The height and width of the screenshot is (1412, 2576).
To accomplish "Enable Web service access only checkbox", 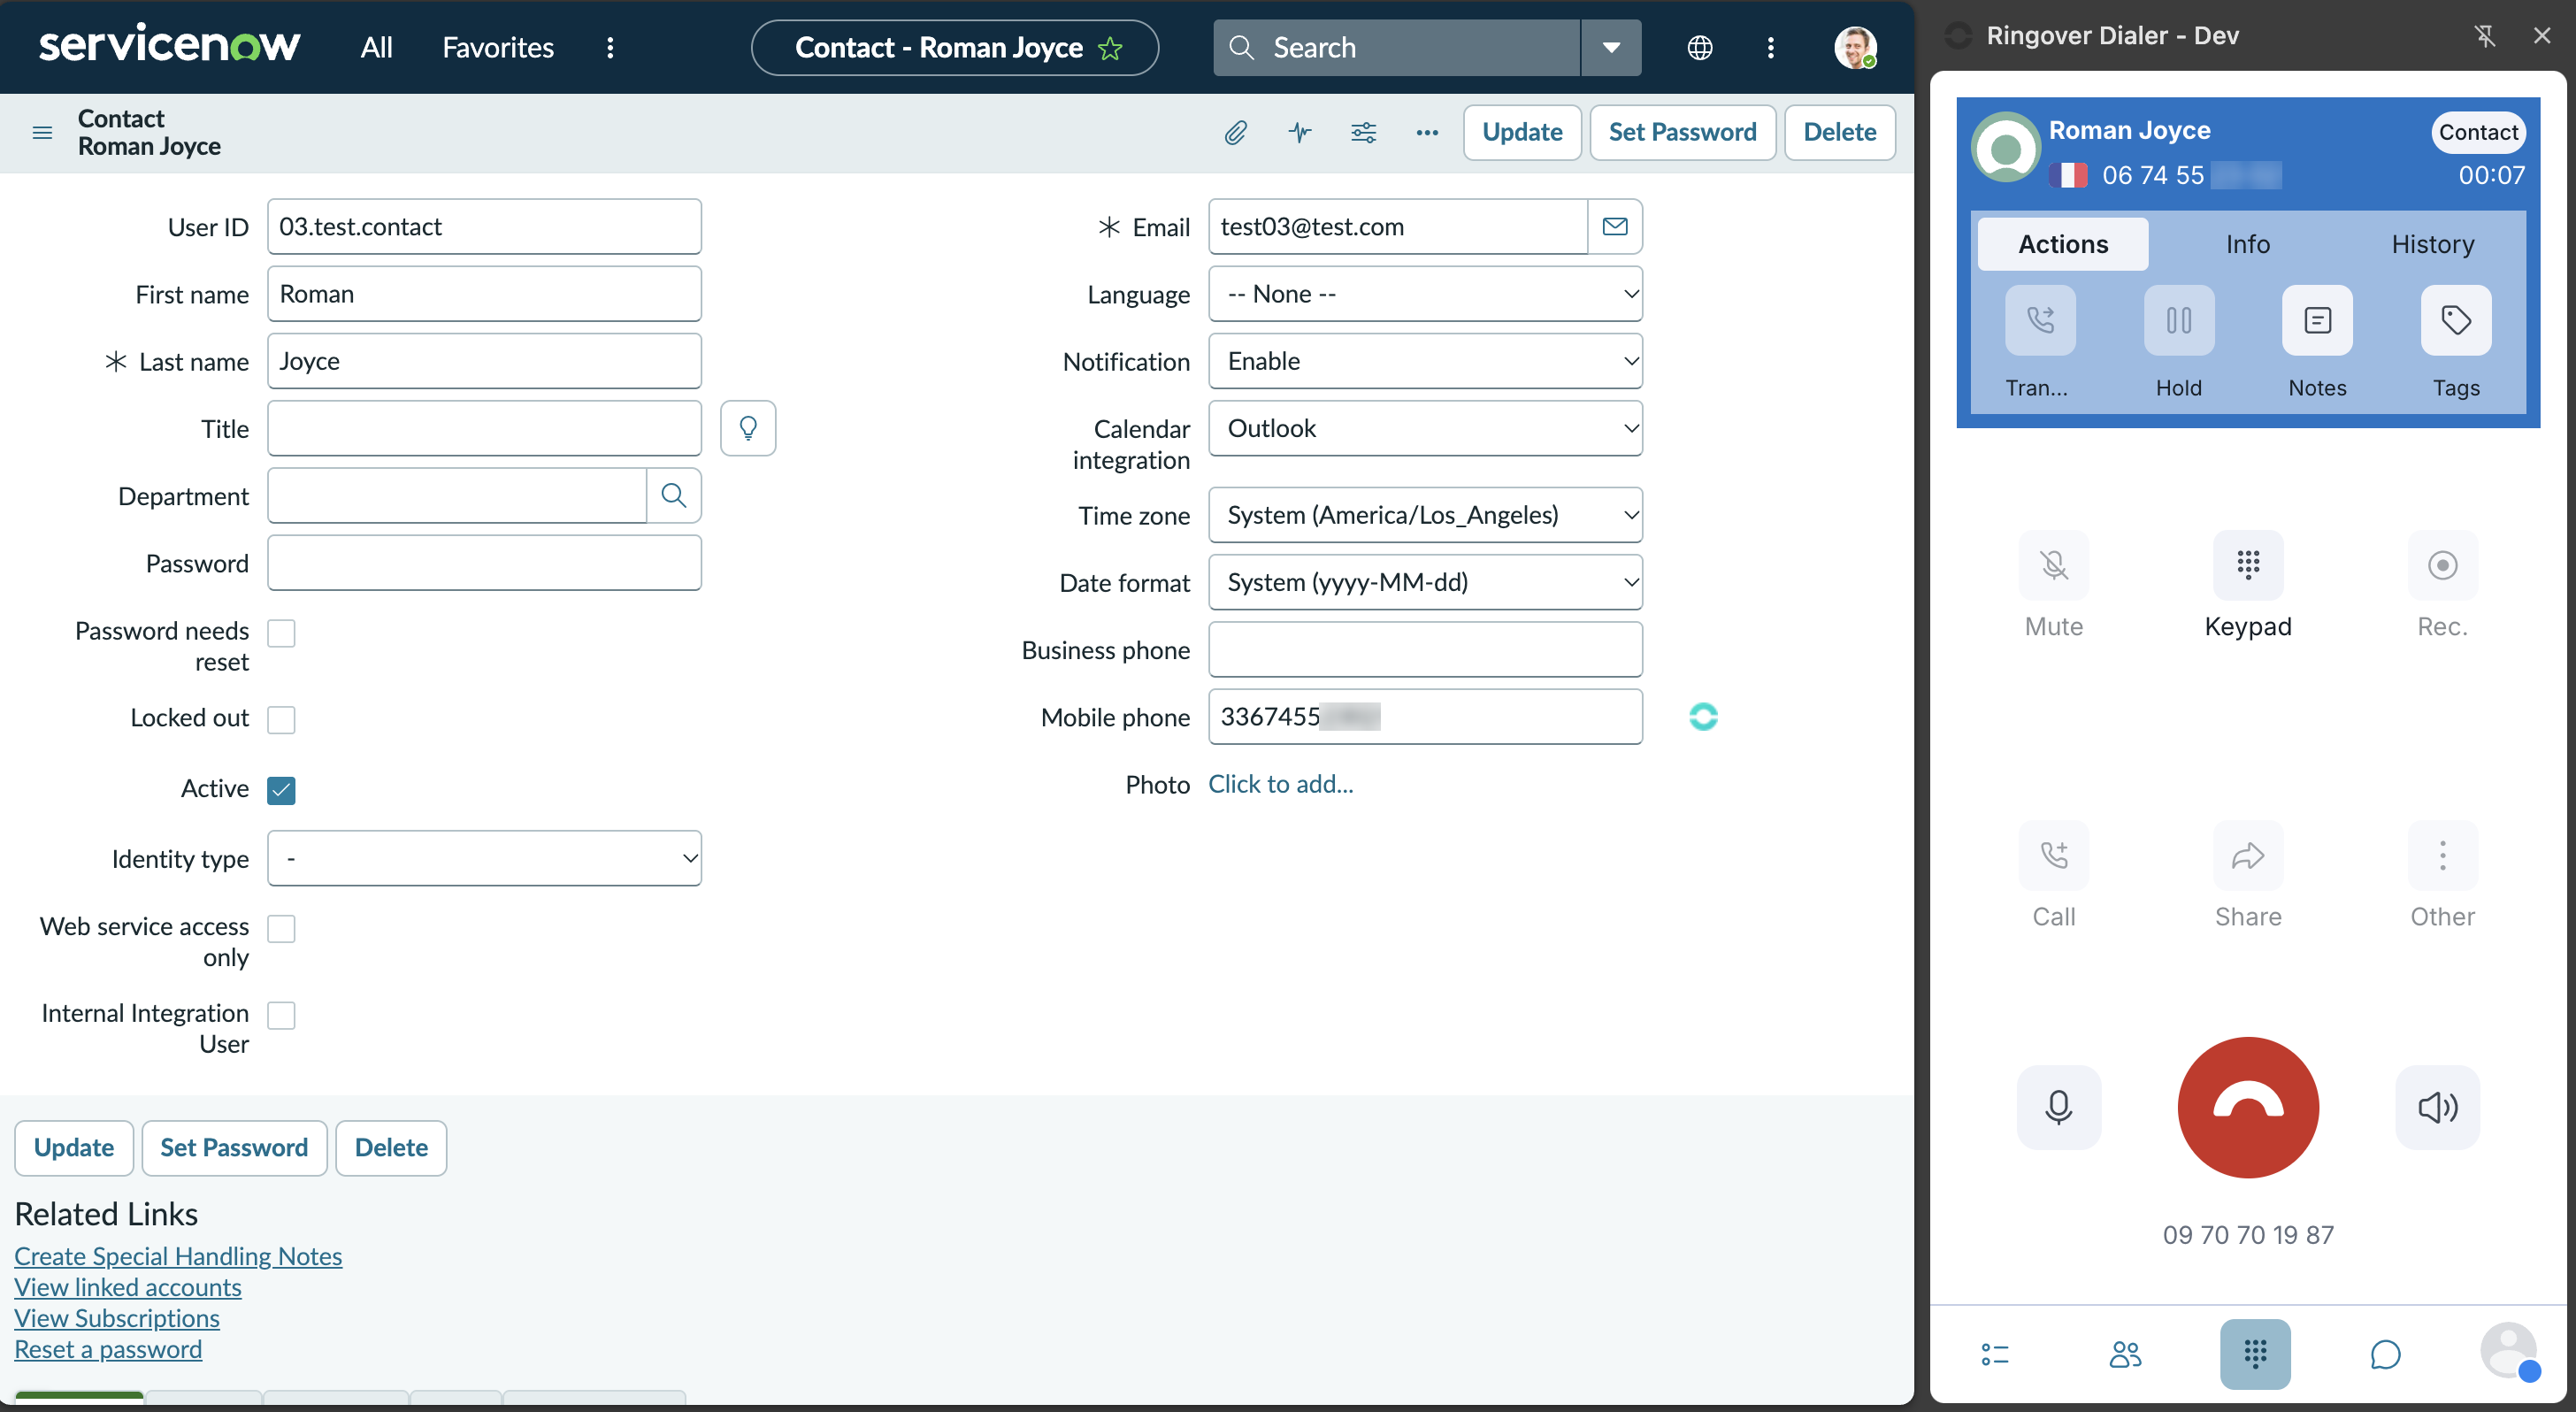I will point(281,928).
